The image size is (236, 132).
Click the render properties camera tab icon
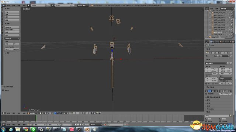click(211, 42)
